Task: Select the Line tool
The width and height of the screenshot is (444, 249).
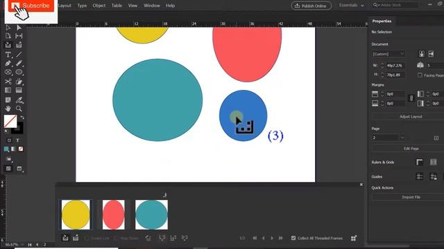Action: pos(19,55)
